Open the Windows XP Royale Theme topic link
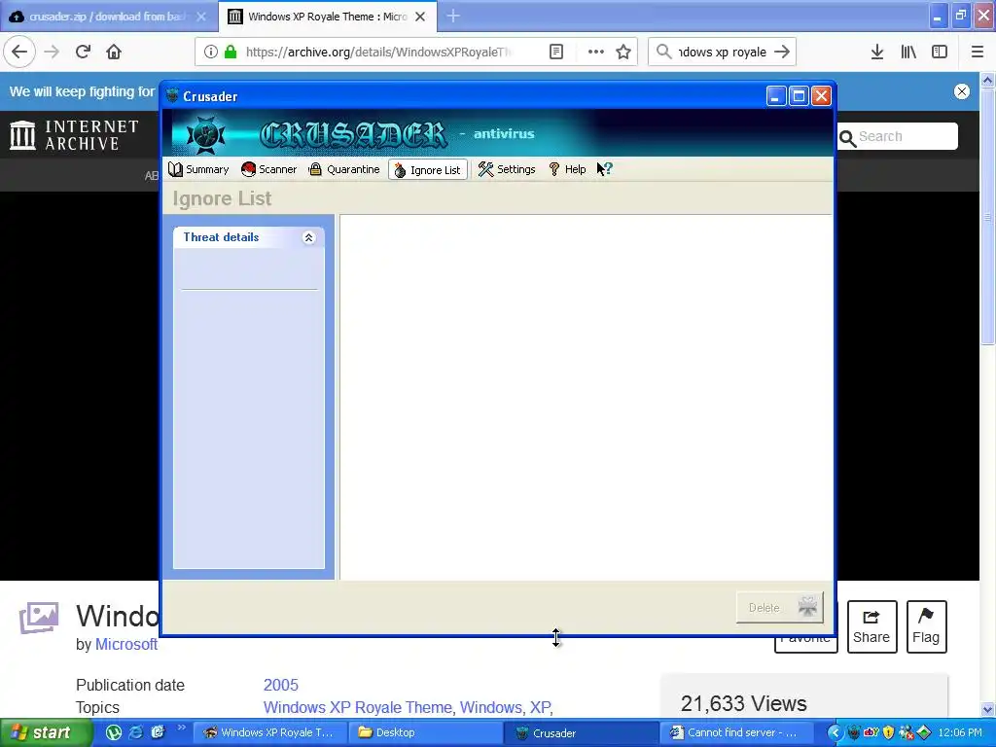Screen dimensions: 996x747 point(358,707)
